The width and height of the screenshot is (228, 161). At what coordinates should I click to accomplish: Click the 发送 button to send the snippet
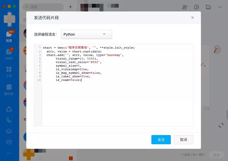161,139
